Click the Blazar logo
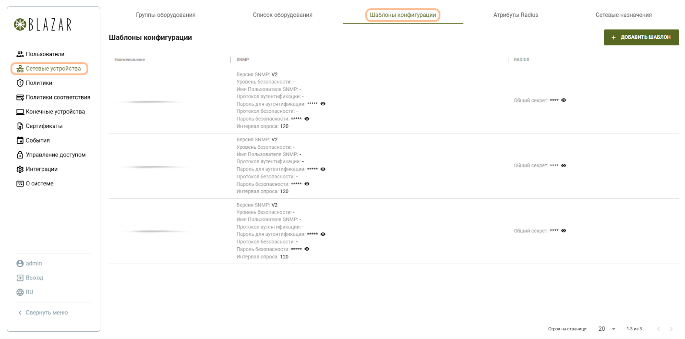Screen dimensions: 685x339 coord(43,25)
